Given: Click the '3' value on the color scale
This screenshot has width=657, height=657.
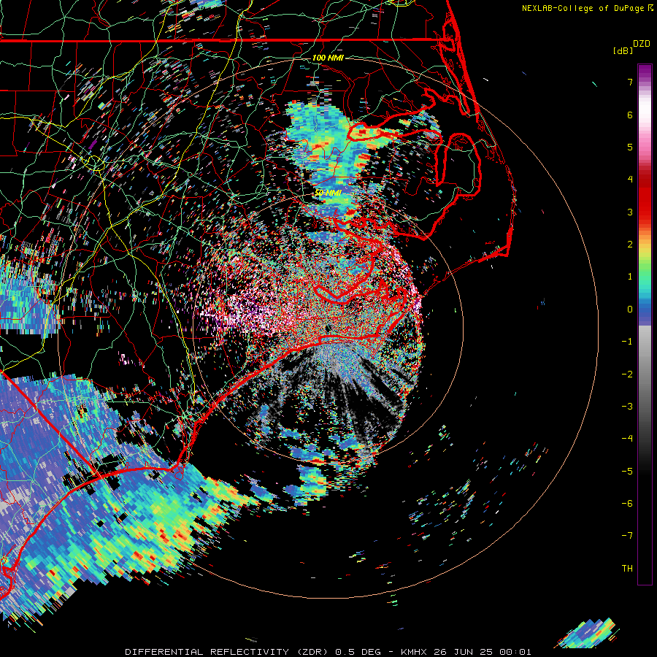Looking at the screenshot, I should coord(630,212).
